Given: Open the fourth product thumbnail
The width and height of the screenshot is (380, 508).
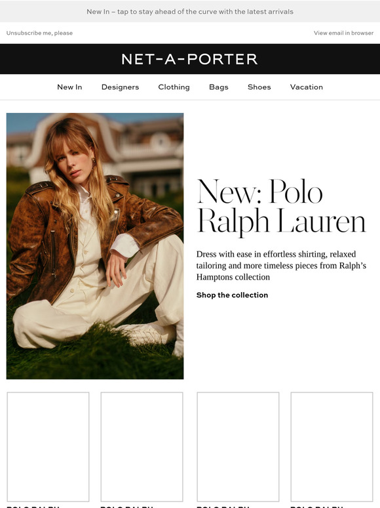Looking at the screenshot, I should click(332, 447).
